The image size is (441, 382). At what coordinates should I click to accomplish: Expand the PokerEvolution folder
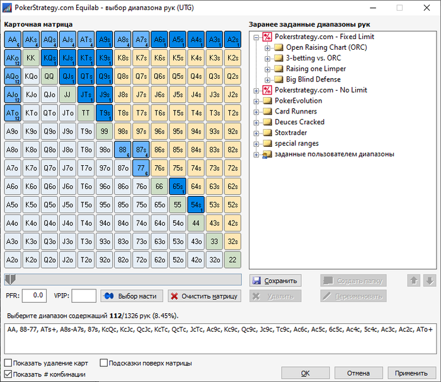click(256, 101)
